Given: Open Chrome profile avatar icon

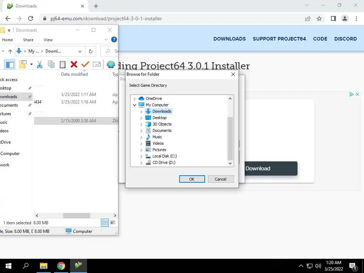Looking at the screenshot, I should (345, 18).
